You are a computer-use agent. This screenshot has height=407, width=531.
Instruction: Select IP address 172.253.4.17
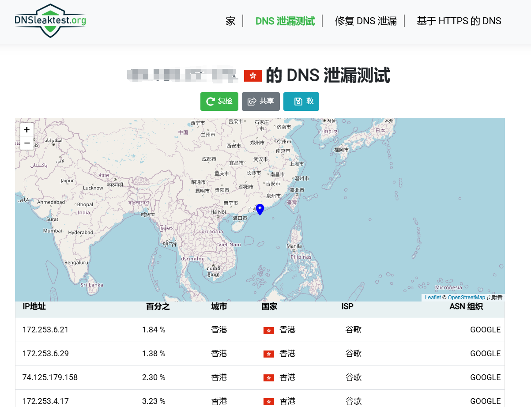click(45, 401)
